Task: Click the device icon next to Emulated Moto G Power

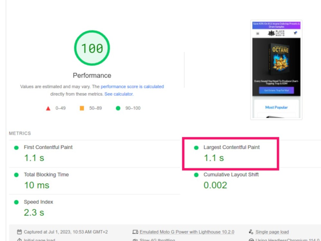Action: pyautogui.click(x=136, y=231)
